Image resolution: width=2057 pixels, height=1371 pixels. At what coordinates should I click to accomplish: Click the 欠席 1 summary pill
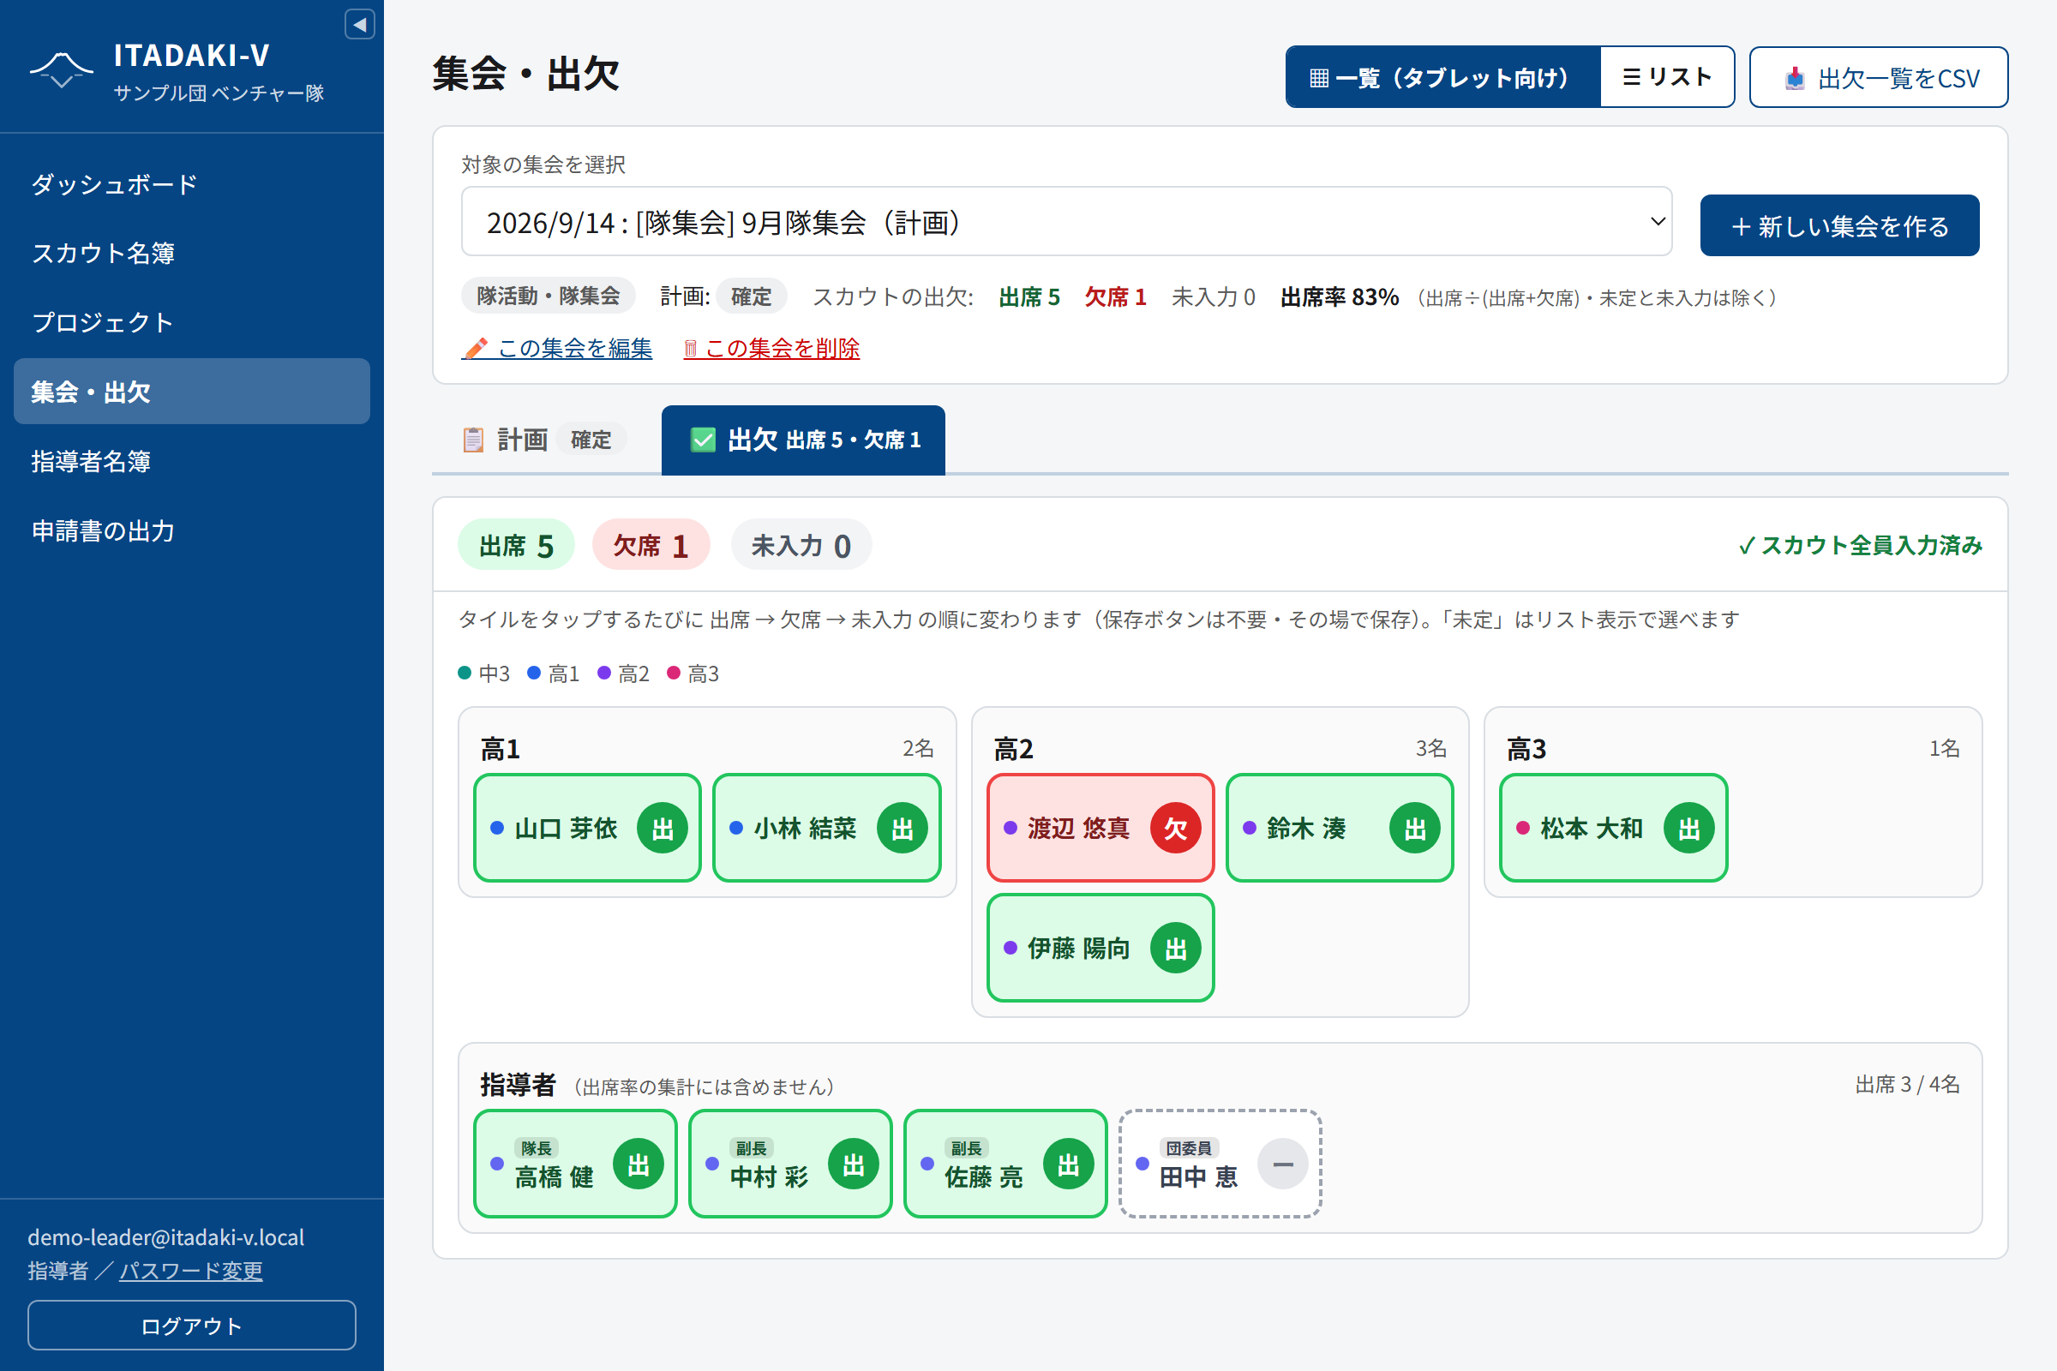(651, 546)
